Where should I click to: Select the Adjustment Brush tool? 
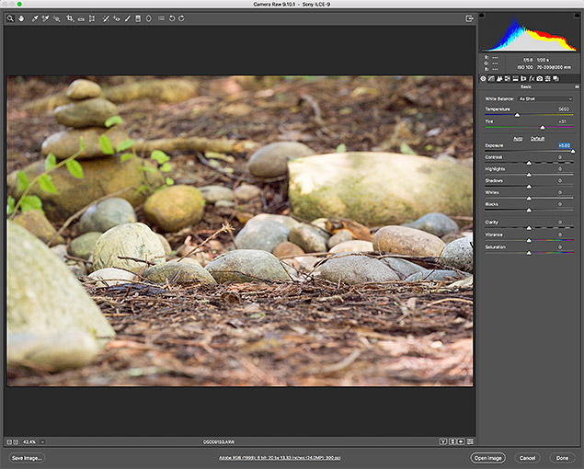click(127, 18)
